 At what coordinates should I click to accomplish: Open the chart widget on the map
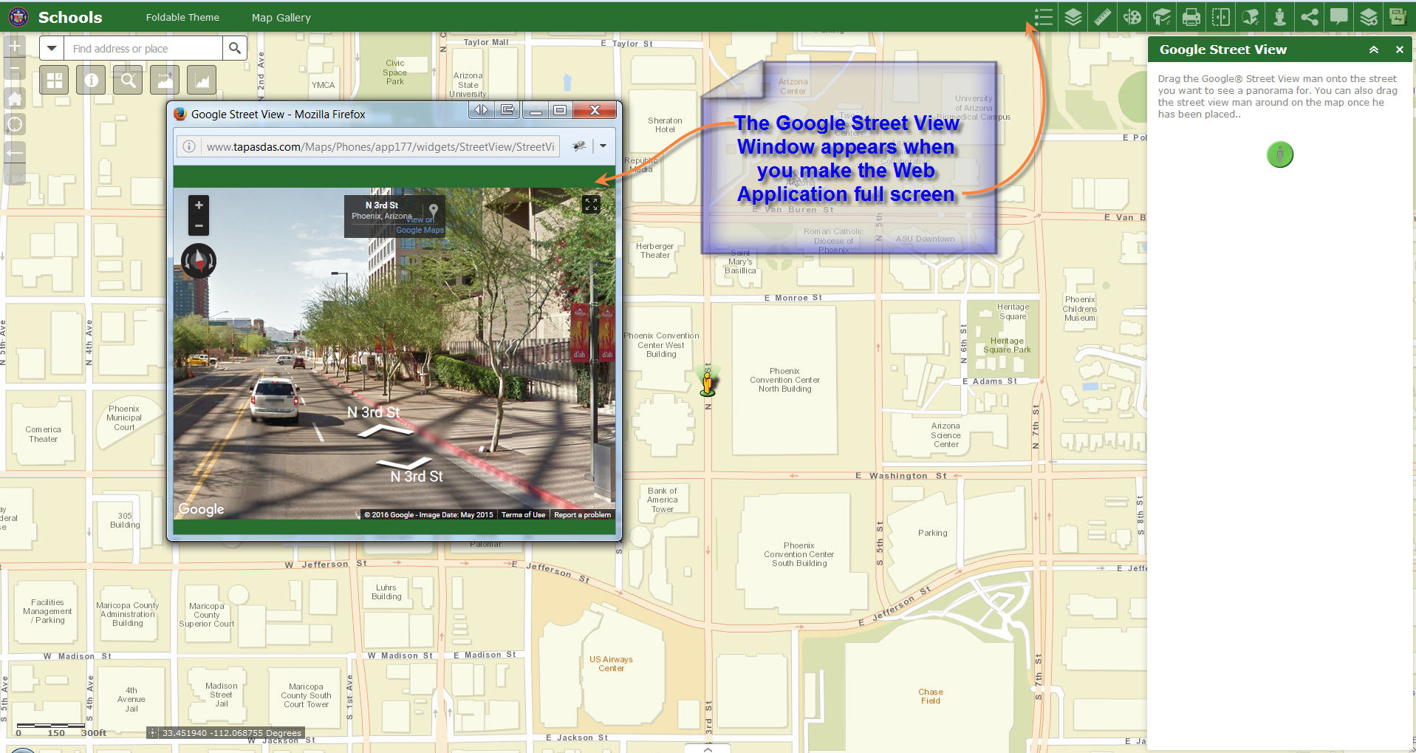pyautogui.click(x=202, y=80)
